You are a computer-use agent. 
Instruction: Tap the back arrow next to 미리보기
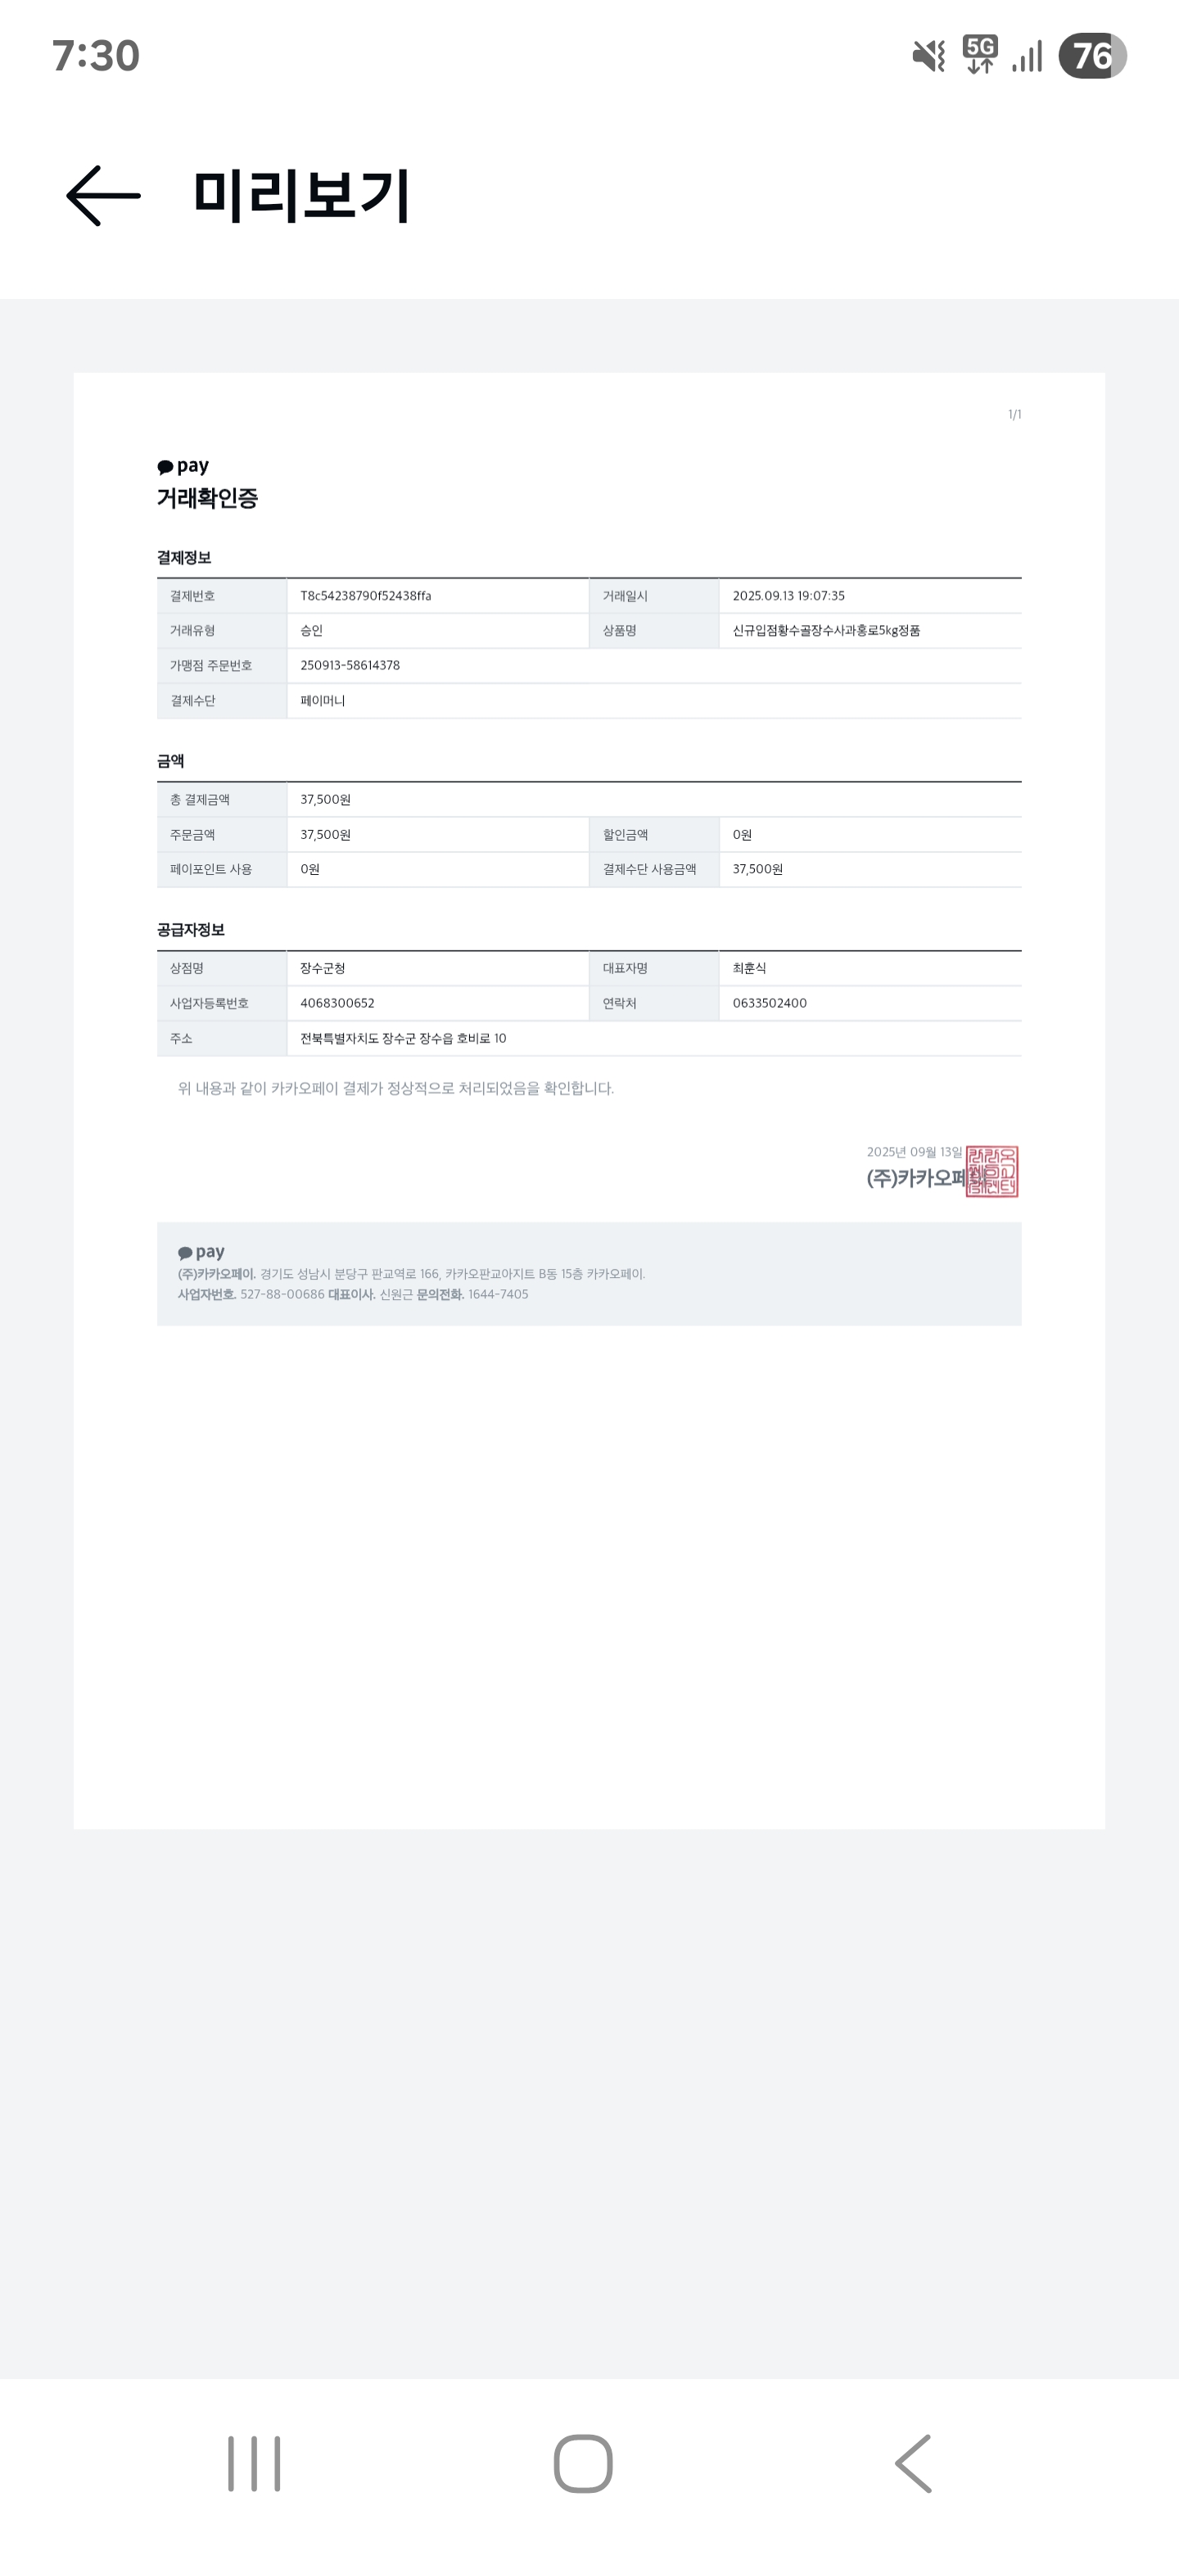pos(103,196)
